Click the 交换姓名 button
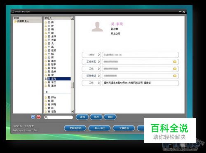206x153 pixels. [124, 128]
